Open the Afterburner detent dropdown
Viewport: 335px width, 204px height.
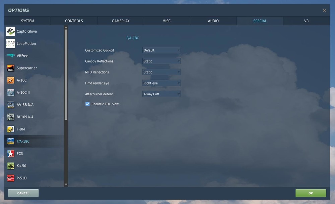tap(161, 94)
